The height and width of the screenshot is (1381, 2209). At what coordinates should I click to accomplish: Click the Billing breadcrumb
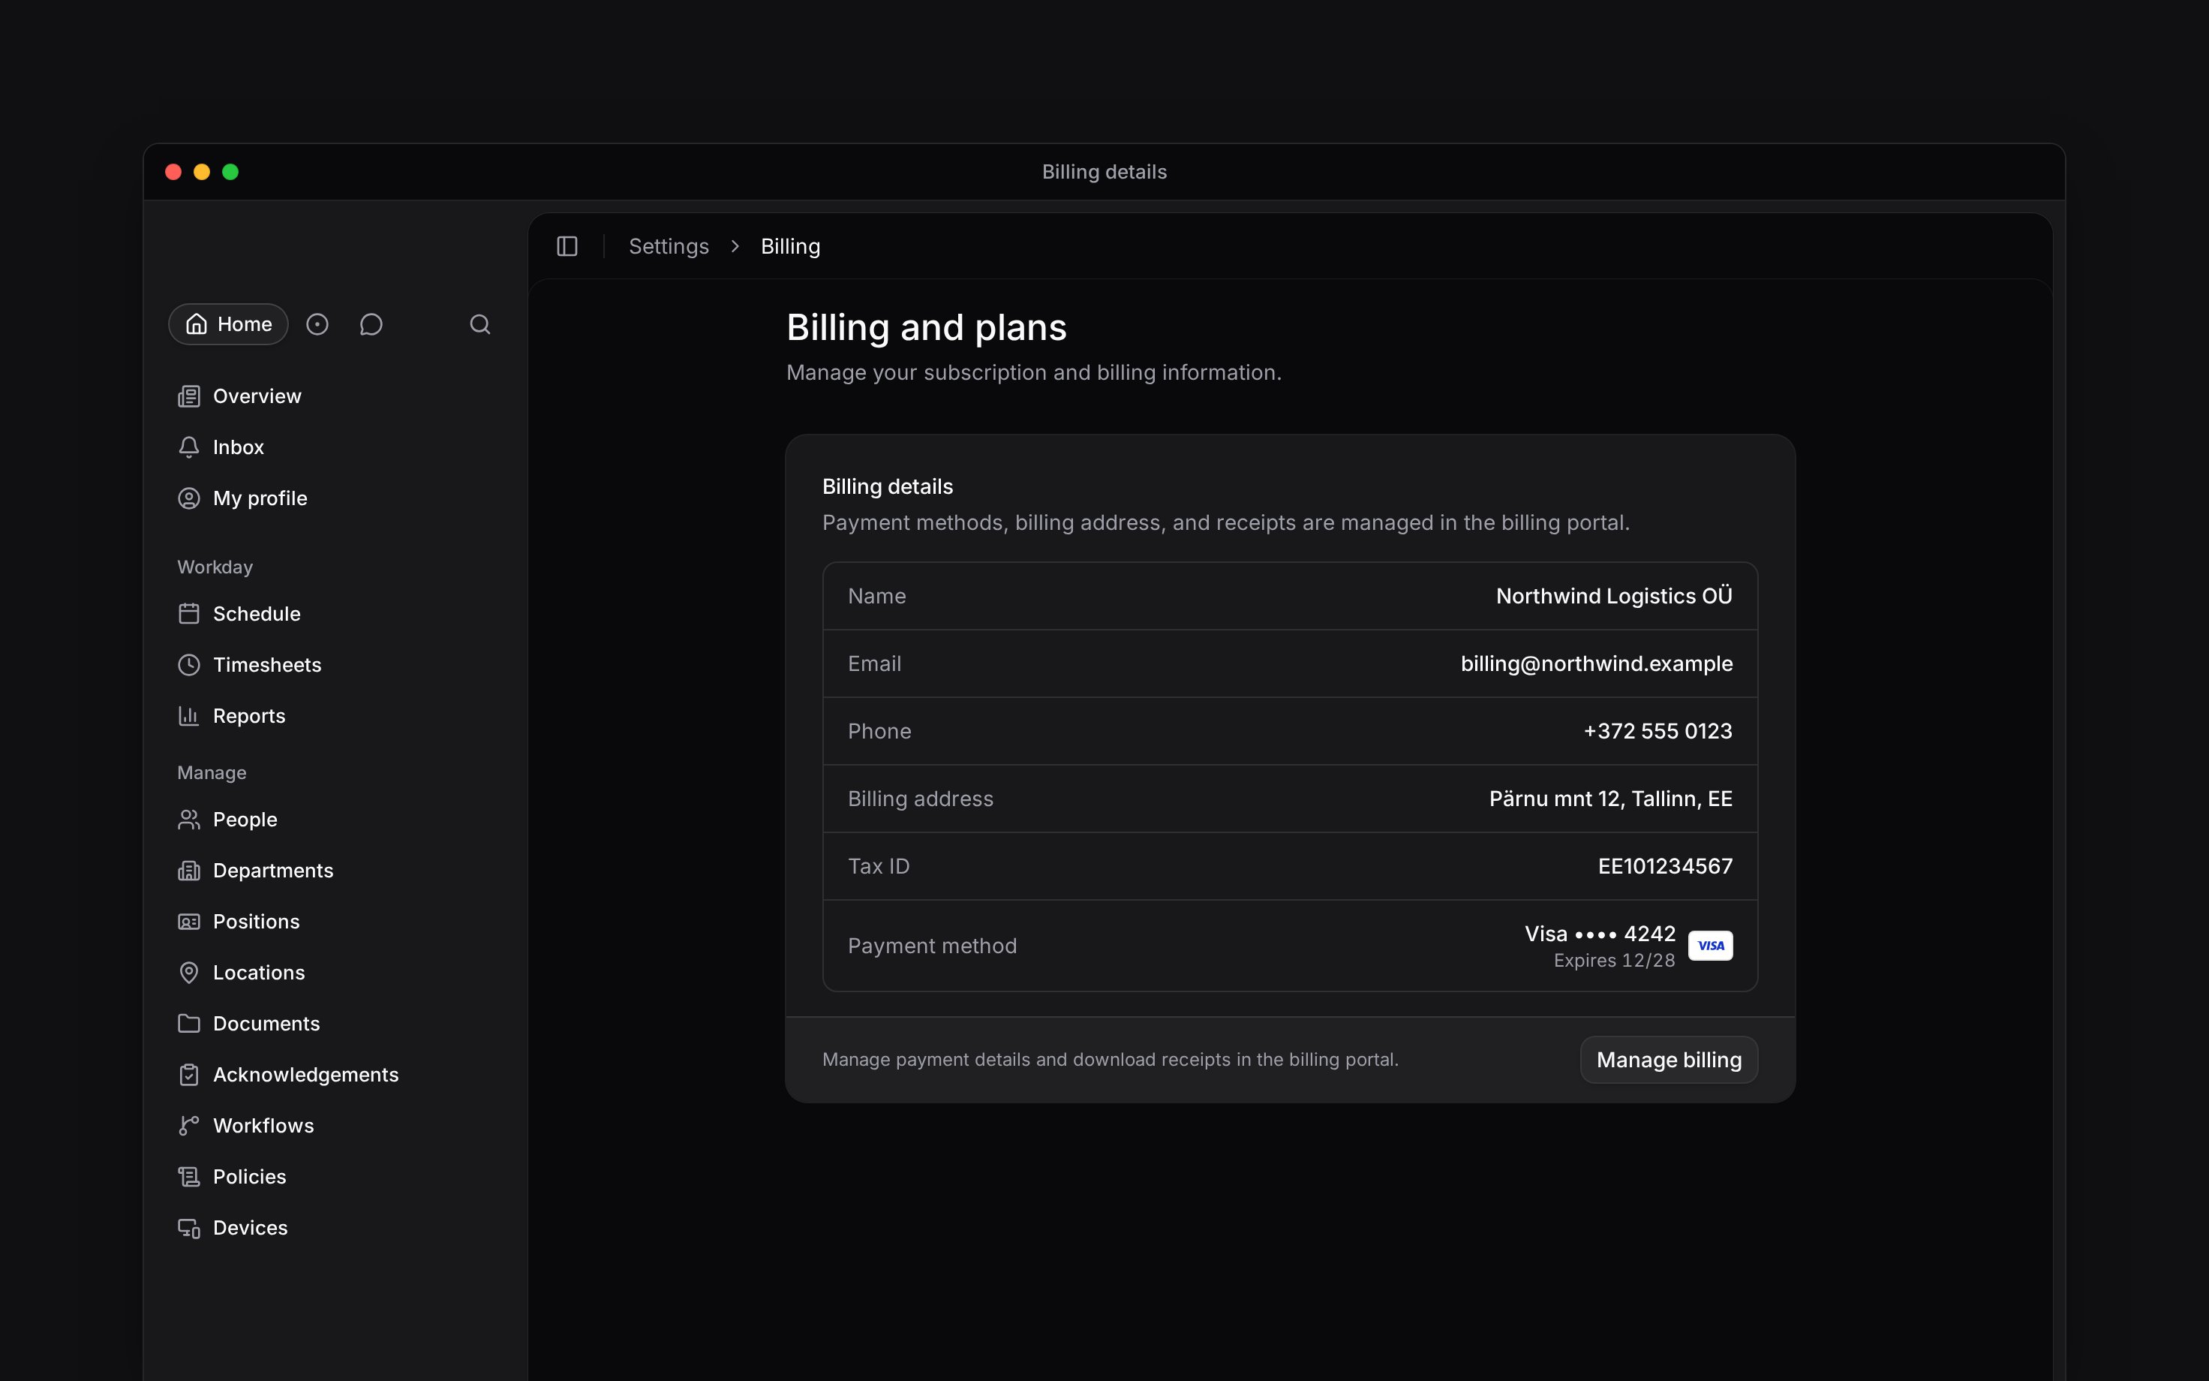tap(791, 247)
